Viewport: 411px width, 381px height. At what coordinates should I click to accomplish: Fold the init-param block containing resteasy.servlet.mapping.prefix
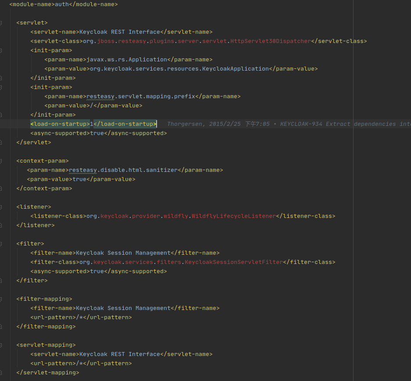[x=1, y=87]
